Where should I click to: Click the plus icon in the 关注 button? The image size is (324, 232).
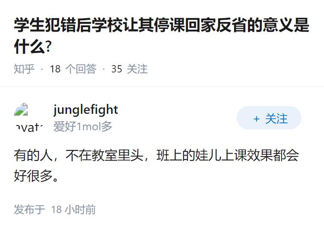click(257, 119)
